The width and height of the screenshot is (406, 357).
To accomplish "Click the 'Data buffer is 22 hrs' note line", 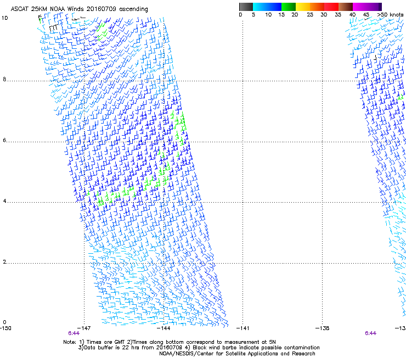I will coord(199,348).
